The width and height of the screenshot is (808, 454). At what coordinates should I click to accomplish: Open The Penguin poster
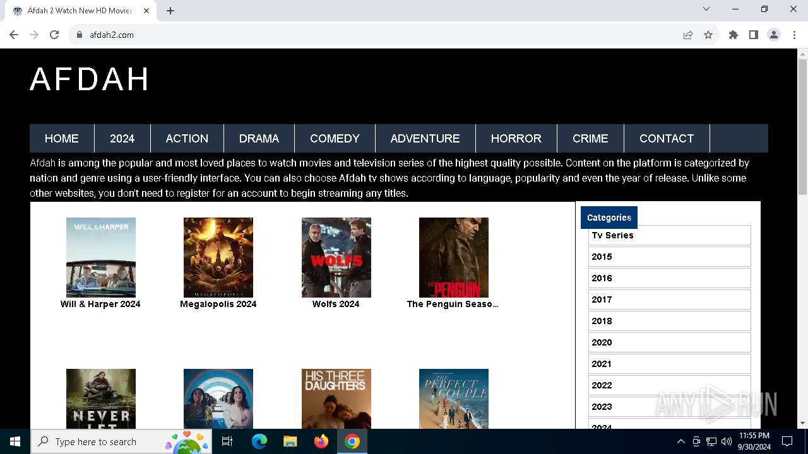click(454, 257)
